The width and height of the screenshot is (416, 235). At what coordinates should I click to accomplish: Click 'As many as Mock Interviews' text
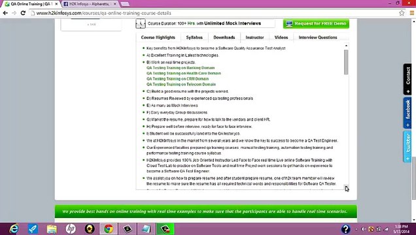(172, 105)
